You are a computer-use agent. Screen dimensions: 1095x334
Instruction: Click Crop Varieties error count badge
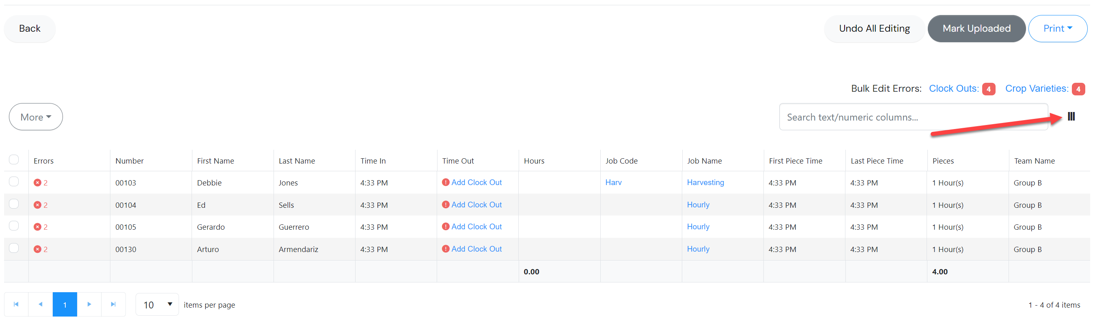1078,89
